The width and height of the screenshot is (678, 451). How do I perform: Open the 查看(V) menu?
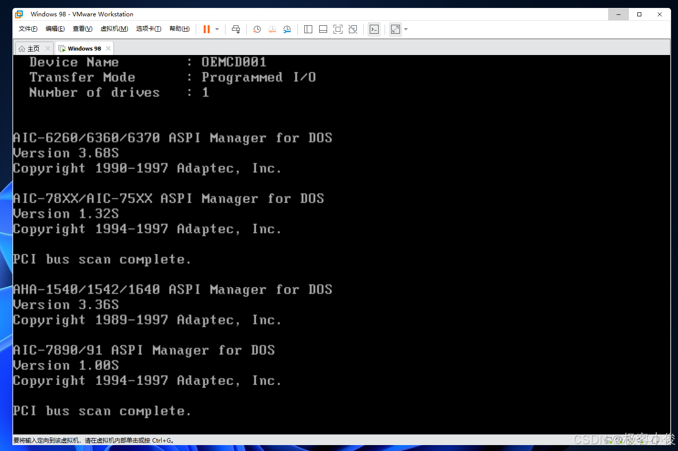[x=82, y=29]
